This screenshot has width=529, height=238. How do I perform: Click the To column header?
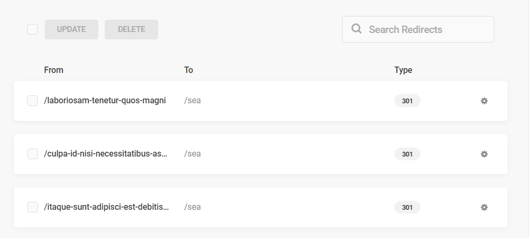point(189,70)
